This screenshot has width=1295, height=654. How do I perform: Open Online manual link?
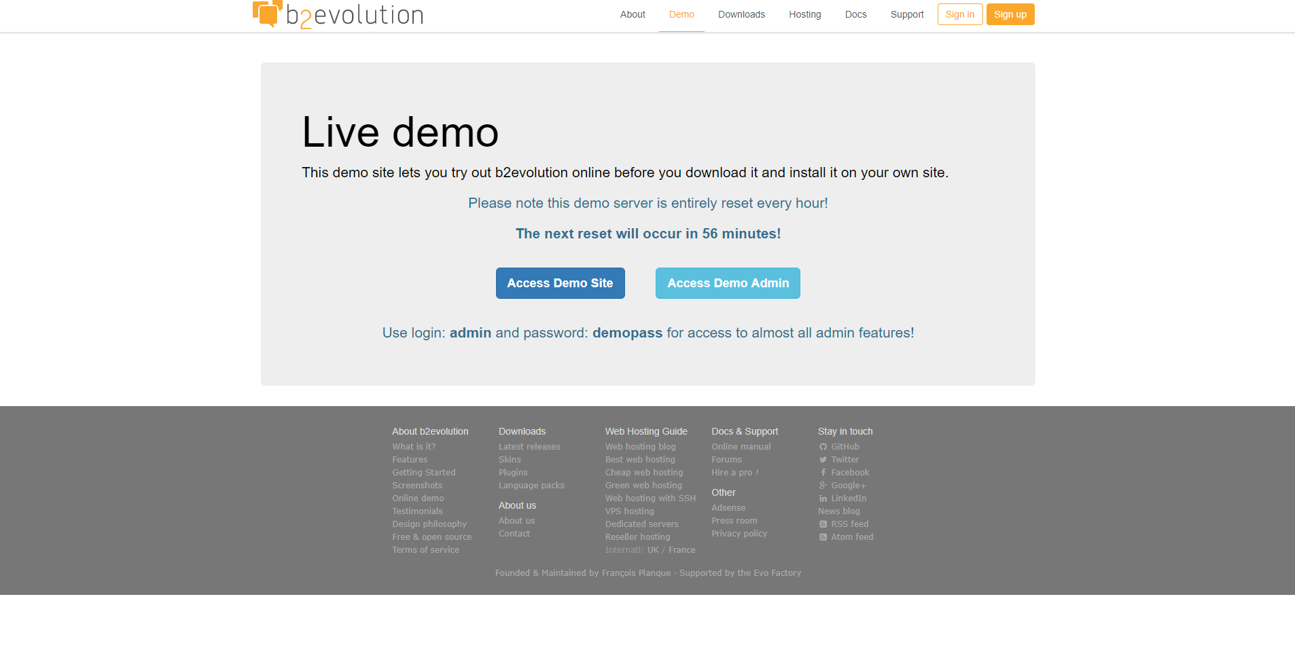(x=741, y=447)
